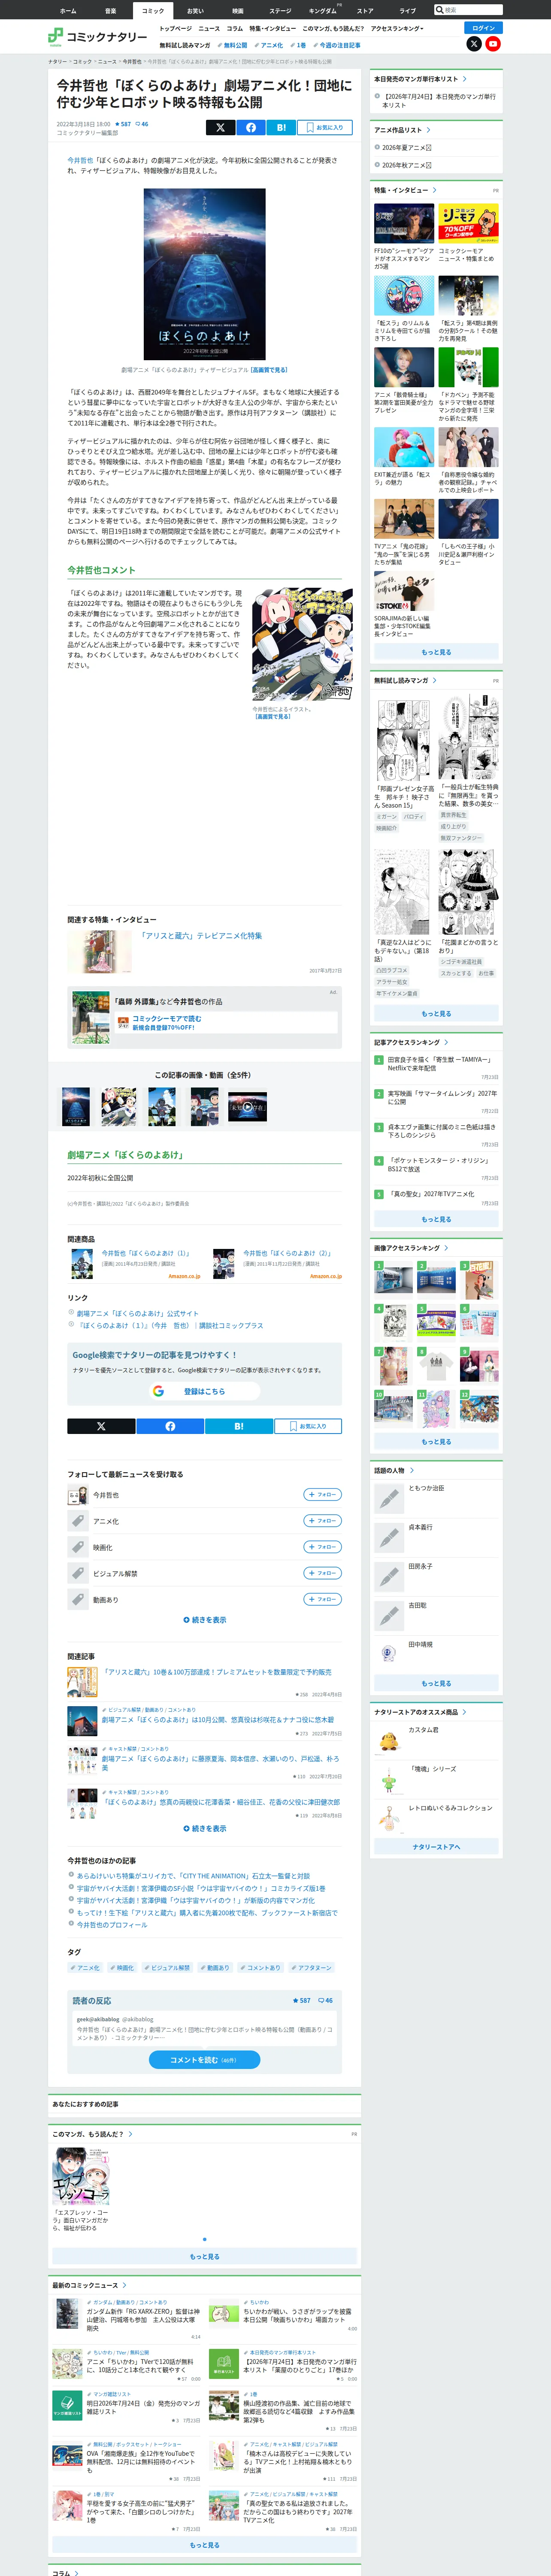The width and height of the screenshot is (551, 2576).
Task: Click the search magnifier icon
Action: coord(439,10)
